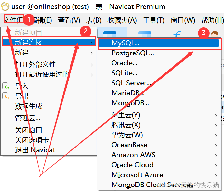This screenshot has width=224, height=191.
Task: Open the 查看(V) menu
Action: 69,20
